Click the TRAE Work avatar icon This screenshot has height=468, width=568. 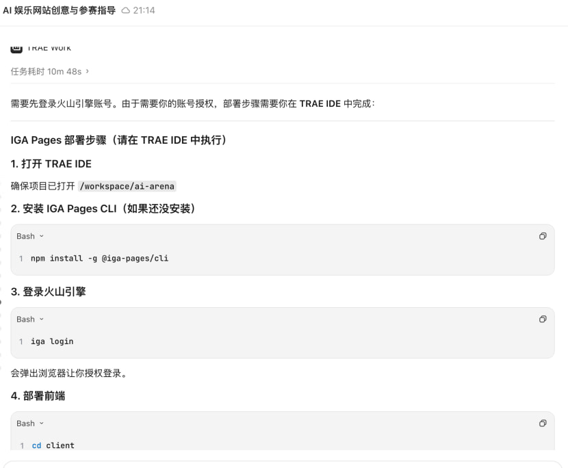click(16, 49)
